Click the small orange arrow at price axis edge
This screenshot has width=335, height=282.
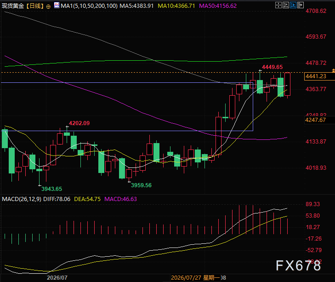click(333, 70)
